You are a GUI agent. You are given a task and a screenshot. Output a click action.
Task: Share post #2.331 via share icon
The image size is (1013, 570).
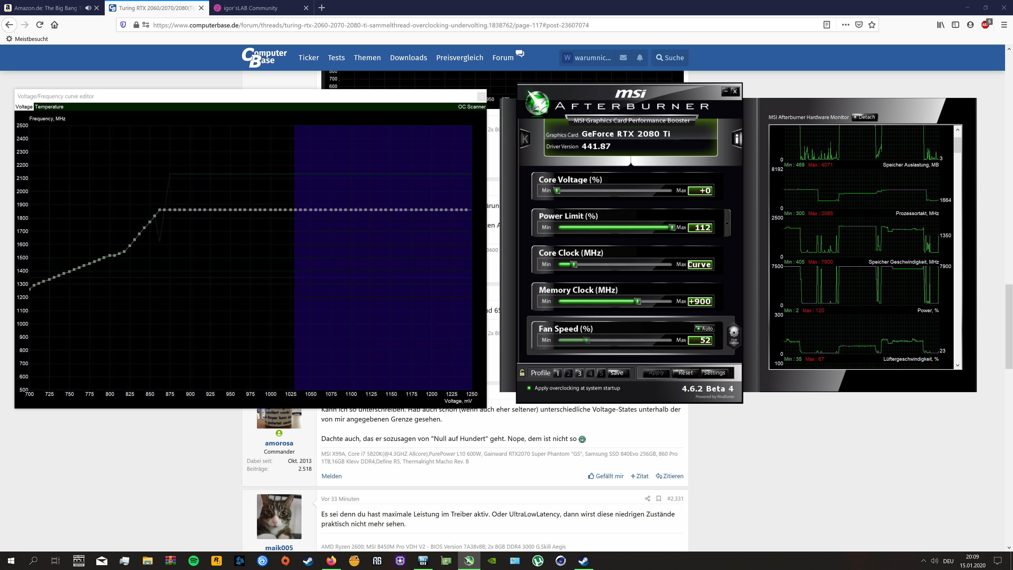pyautogui.click(x=648, y=498)
